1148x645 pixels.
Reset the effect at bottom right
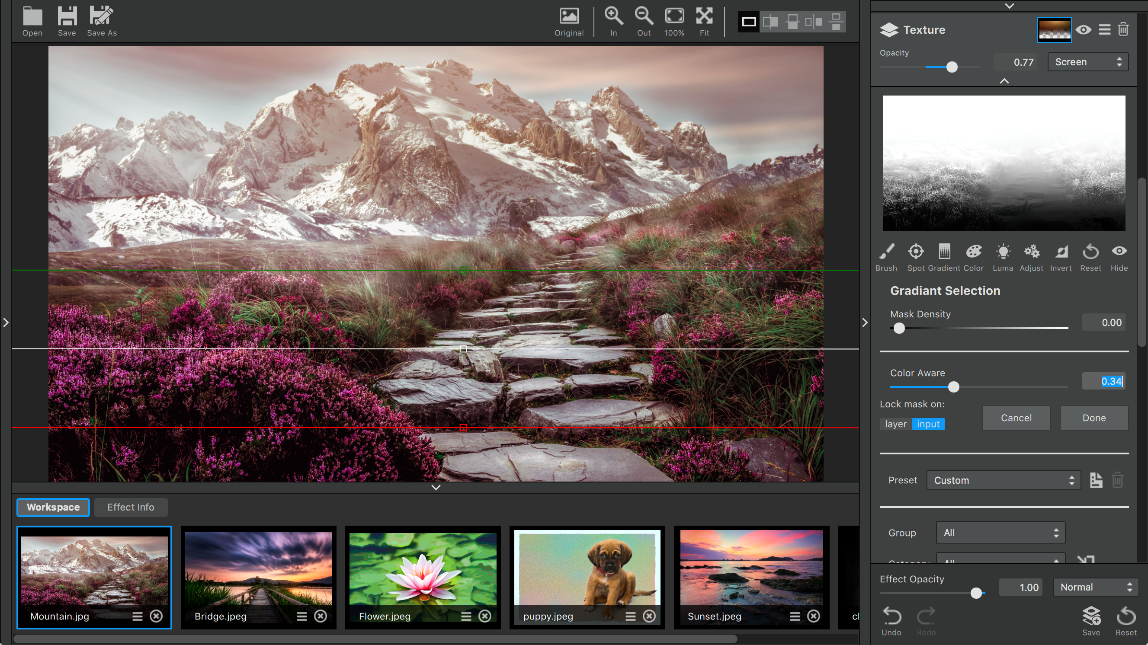click(x=1126, y=621)
